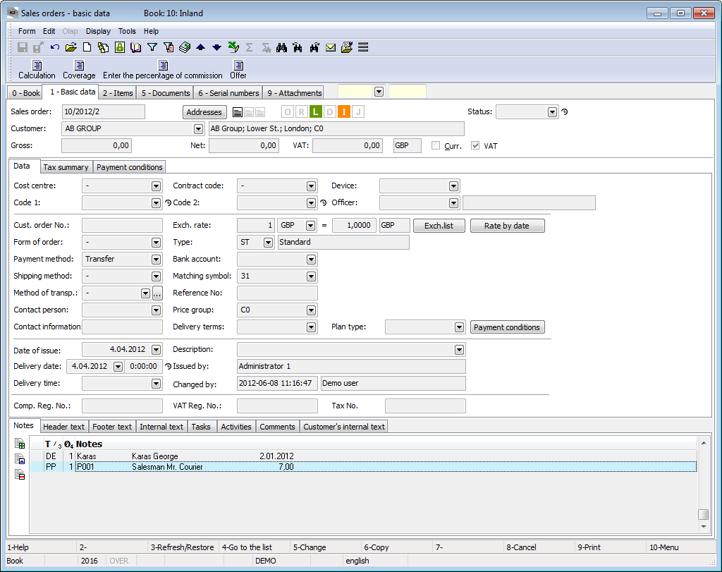The image size is (722, 572).
Task: Toggle the green L status flag
Action: 315,112
